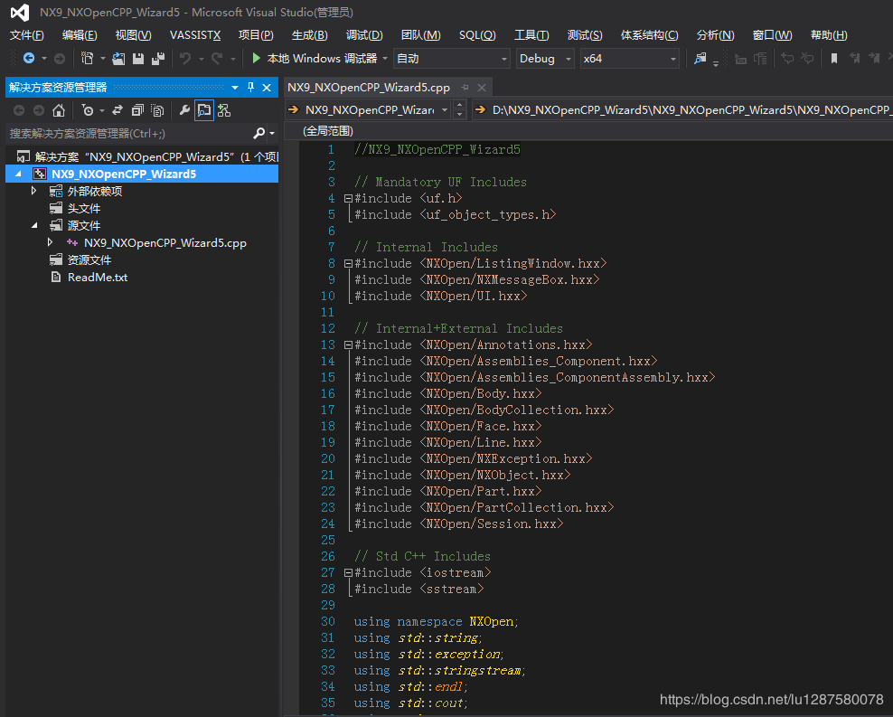Select ReadMe.txt in Solution Explorer
The height and width of the screenshot is (717, 893).
coord(98,278)
